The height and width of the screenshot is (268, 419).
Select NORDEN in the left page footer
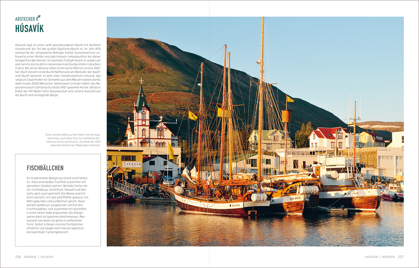coord(30,257)
